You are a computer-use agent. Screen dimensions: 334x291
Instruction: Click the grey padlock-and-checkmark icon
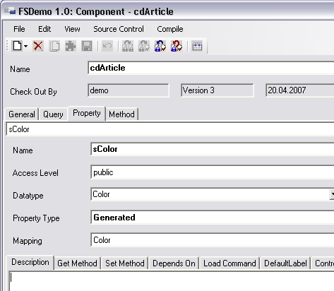pos(144,46)
